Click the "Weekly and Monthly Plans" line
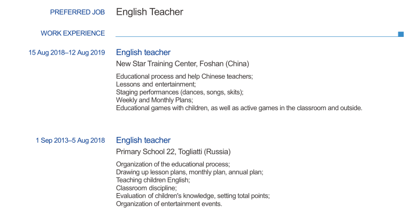This screenshot has height=215, width=416. (x=155, y=100)
